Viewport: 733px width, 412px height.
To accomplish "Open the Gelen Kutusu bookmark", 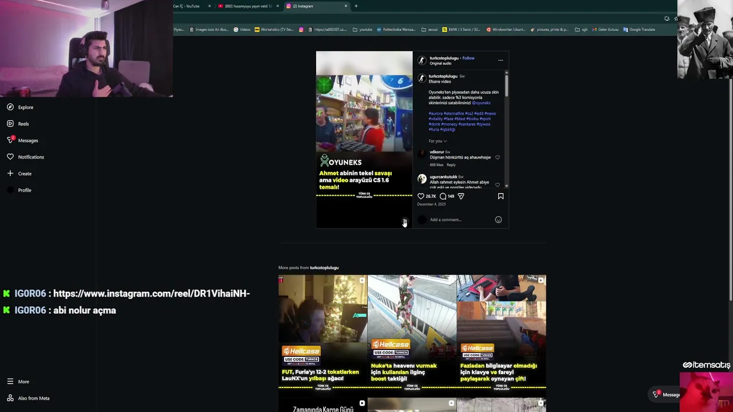I will [x=605, y=30].
